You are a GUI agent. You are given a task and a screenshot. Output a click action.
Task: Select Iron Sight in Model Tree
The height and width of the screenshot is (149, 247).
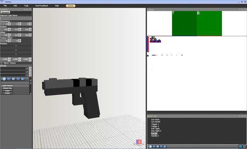point(155,129)
